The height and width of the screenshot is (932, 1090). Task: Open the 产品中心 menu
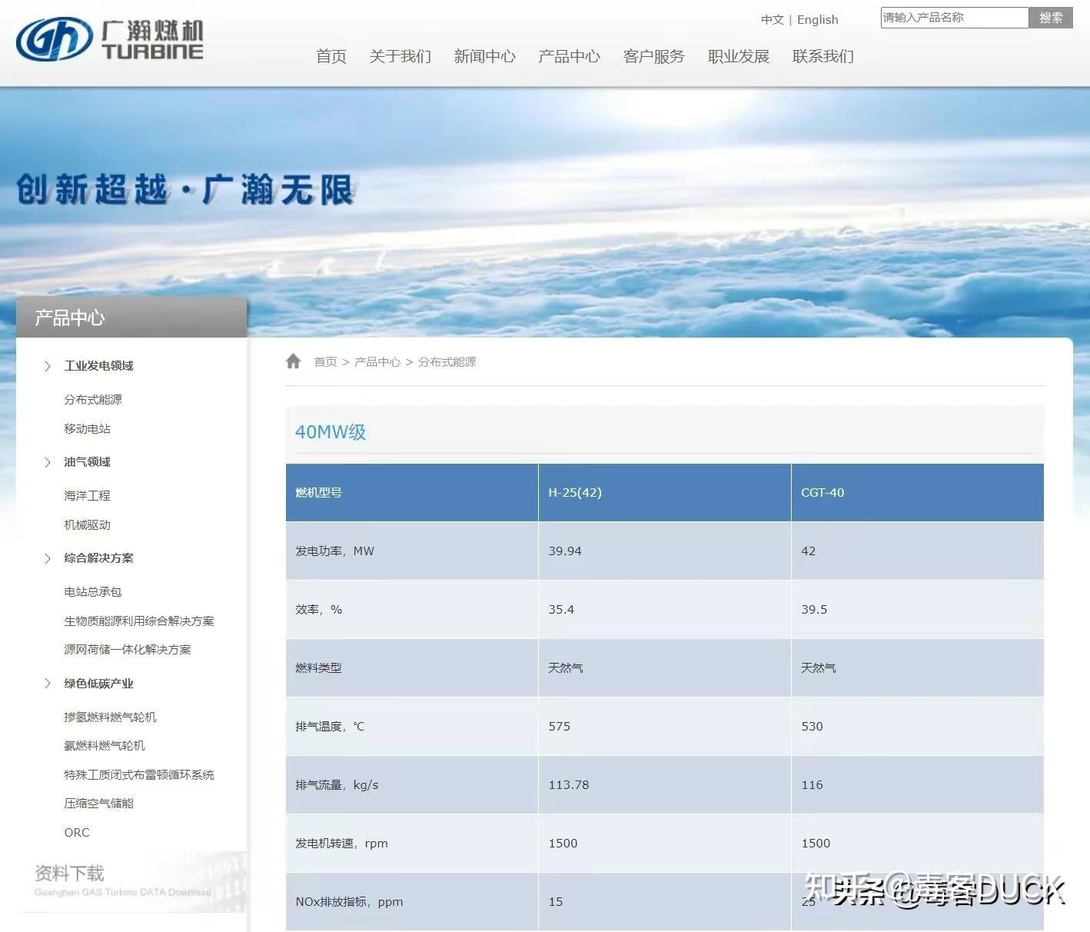coord(569,56)
